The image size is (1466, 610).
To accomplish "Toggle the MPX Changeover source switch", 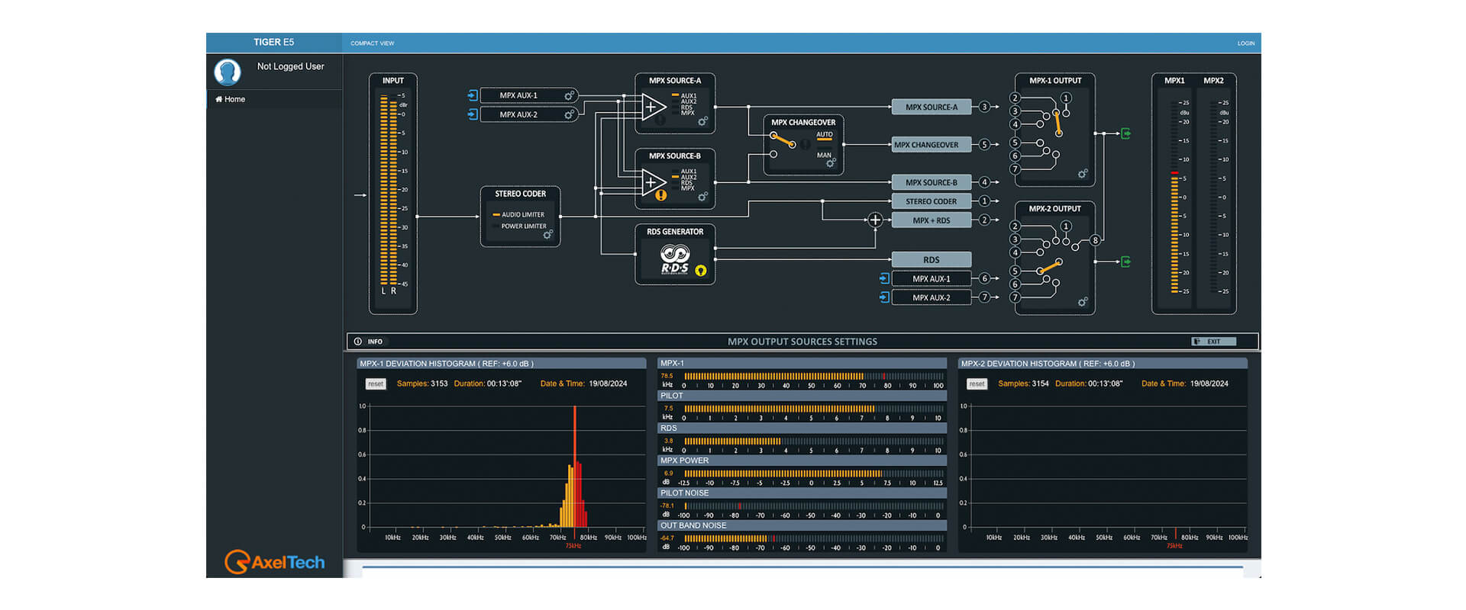I will (x=783, y=140).
